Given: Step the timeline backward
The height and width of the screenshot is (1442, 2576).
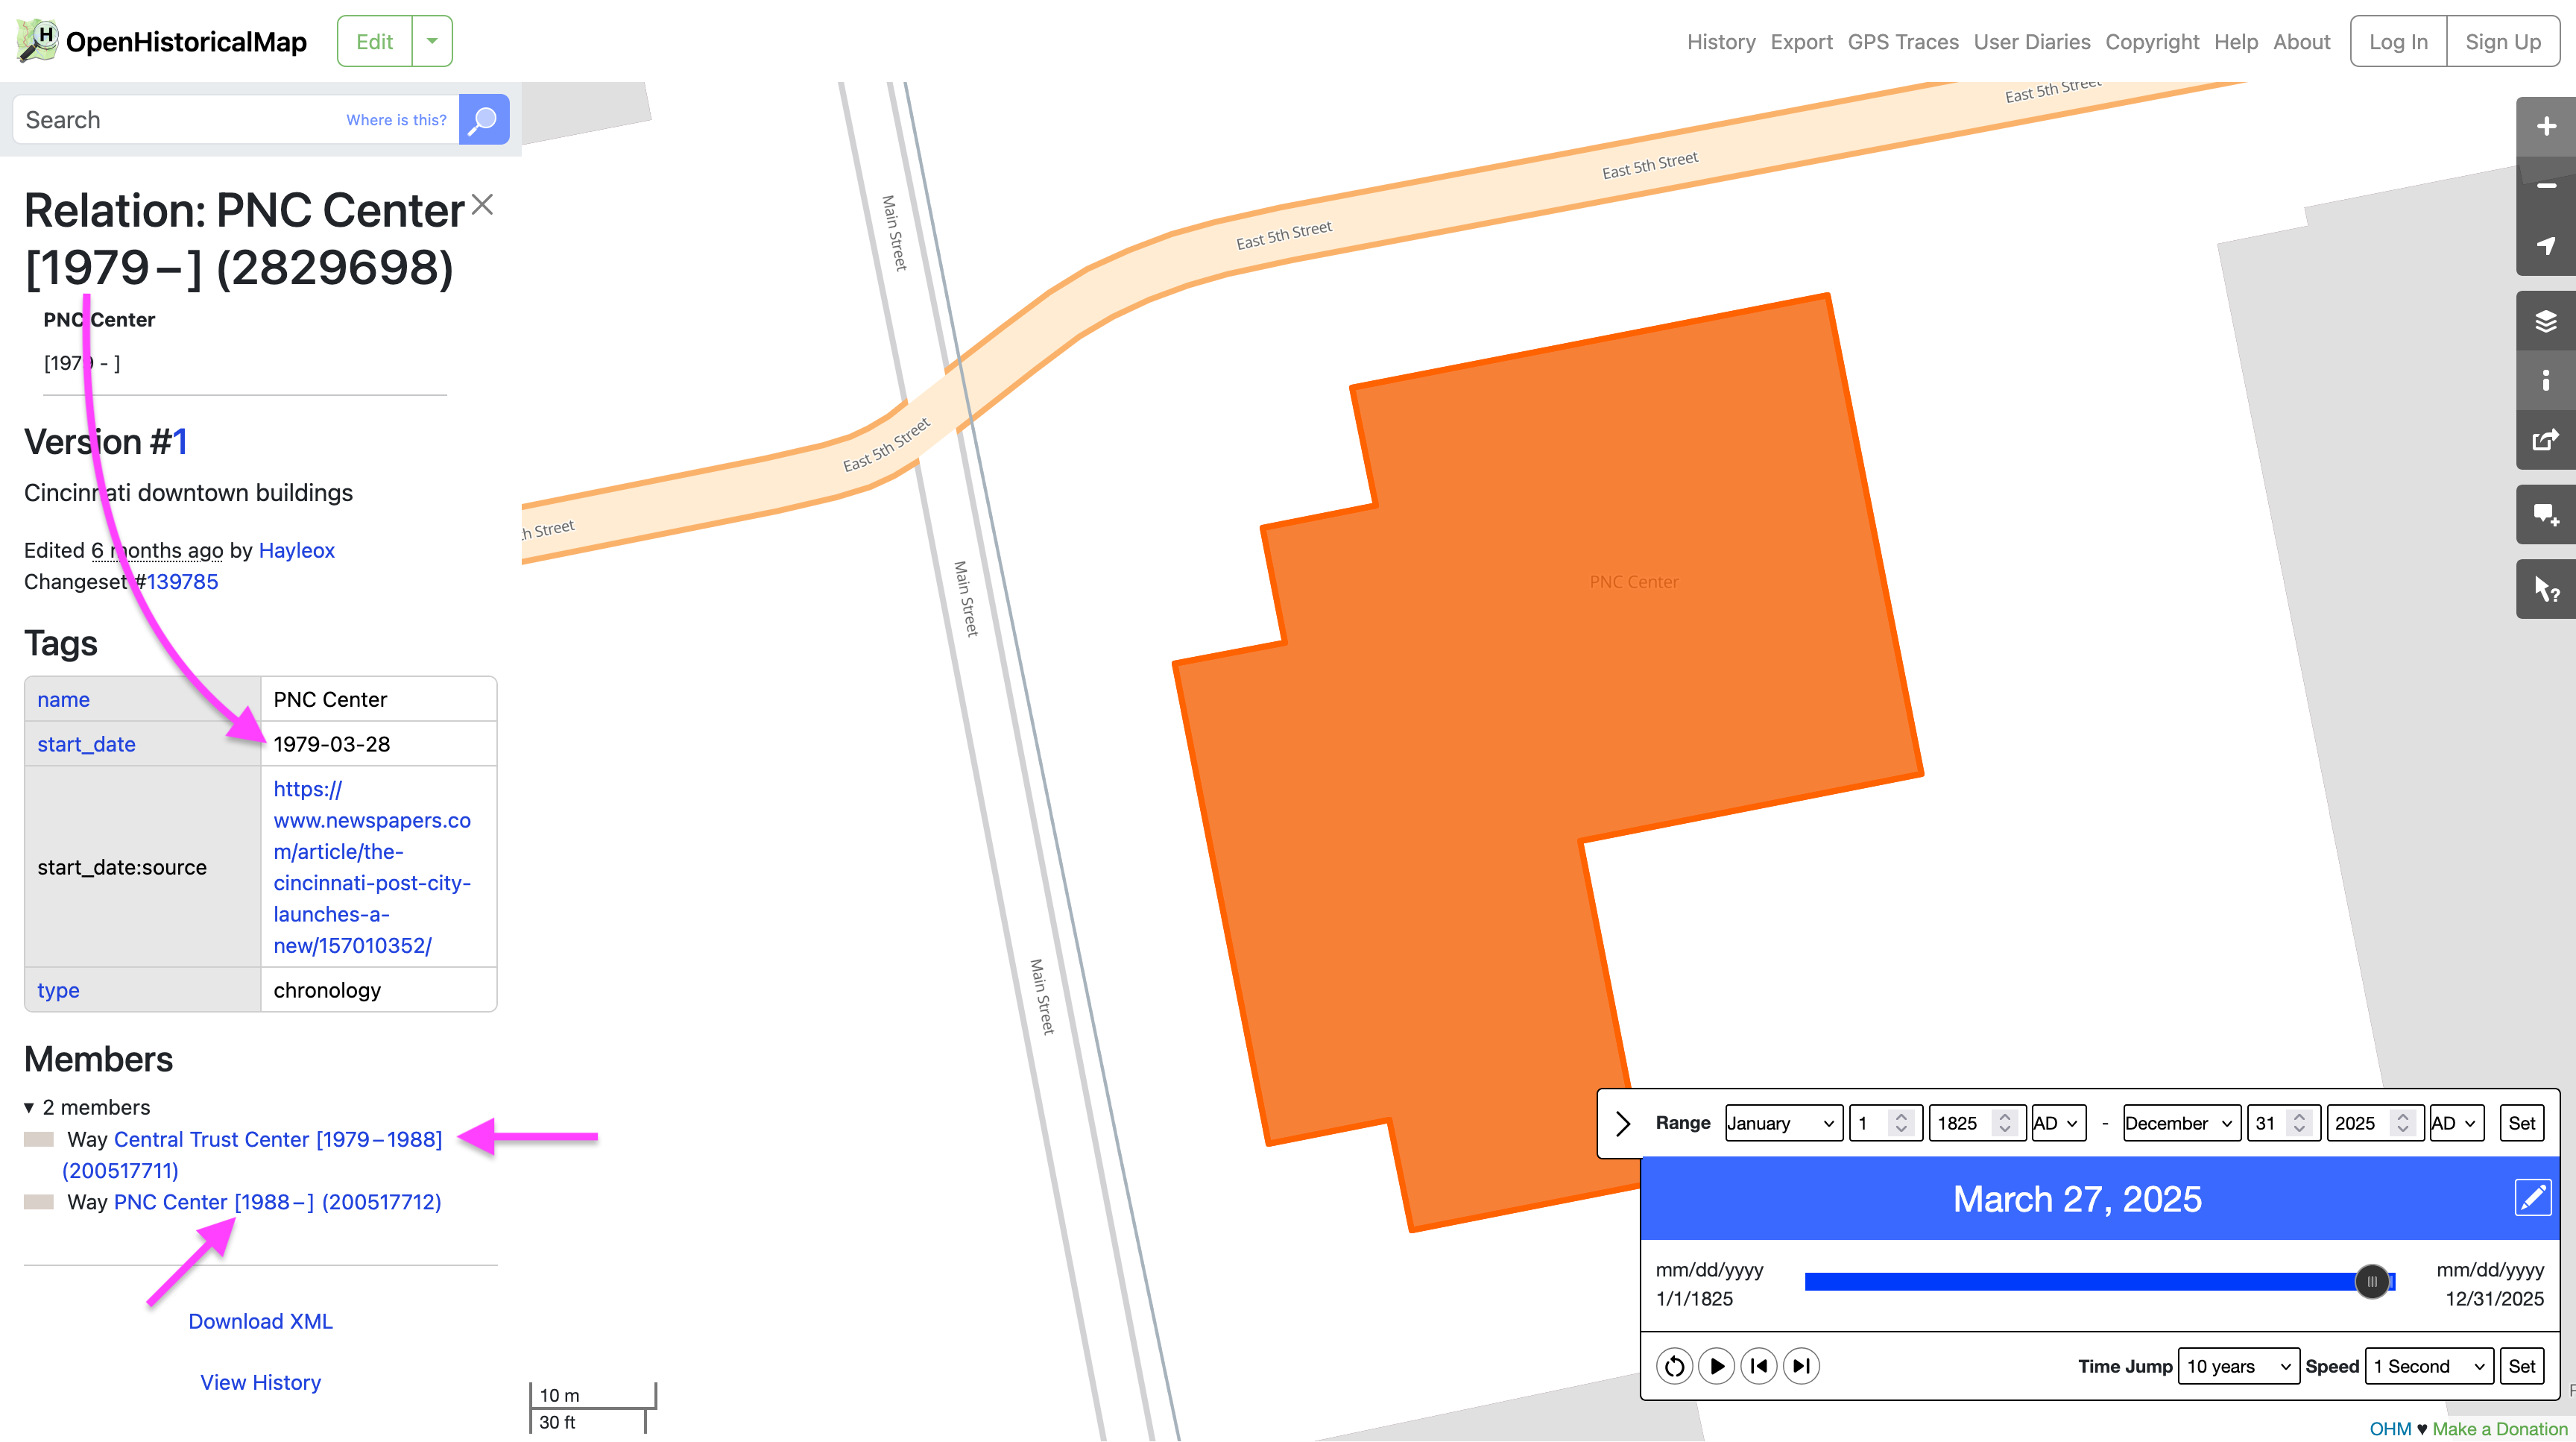Looking at the screenshot, I should pos(1759,1366).
